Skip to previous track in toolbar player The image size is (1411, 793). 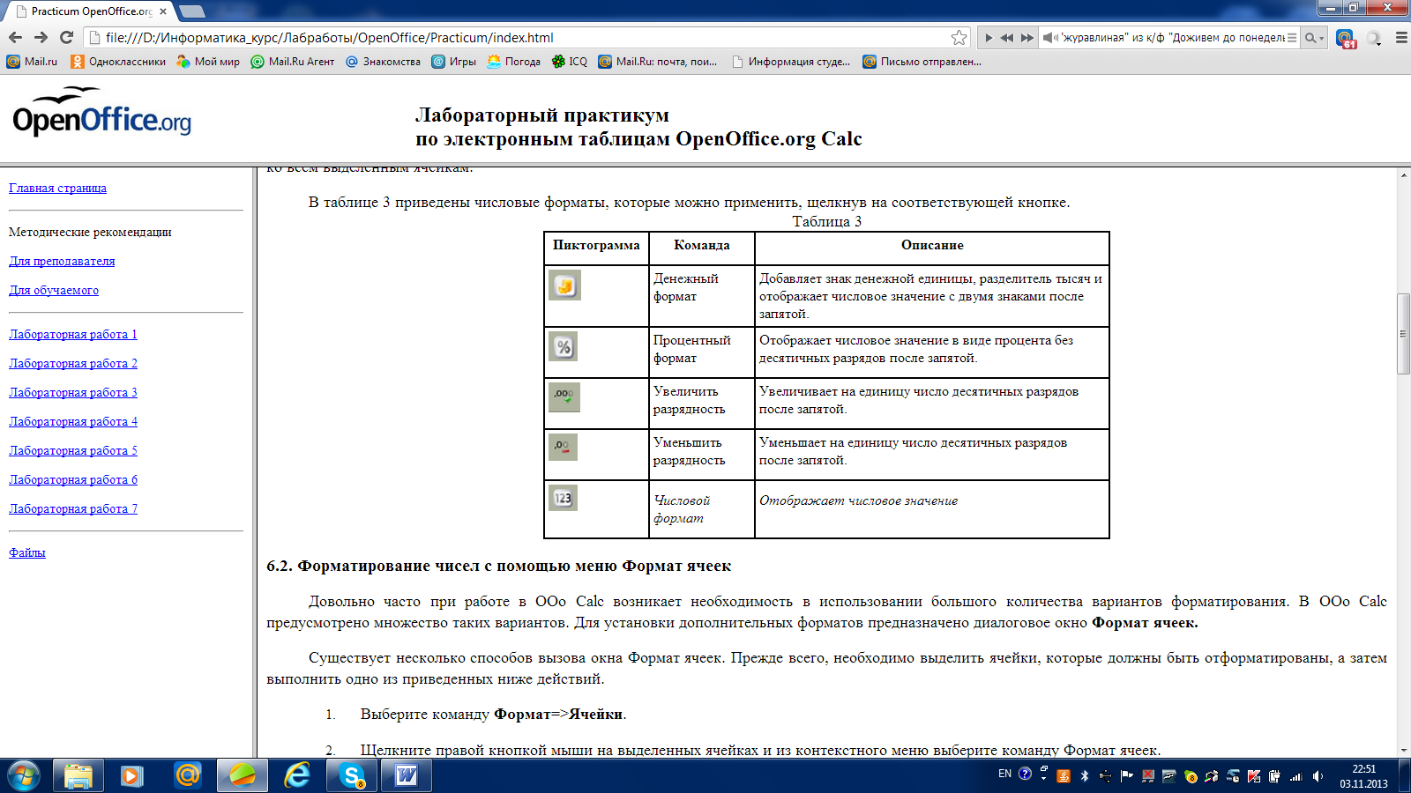click(x=1007, y=38)
